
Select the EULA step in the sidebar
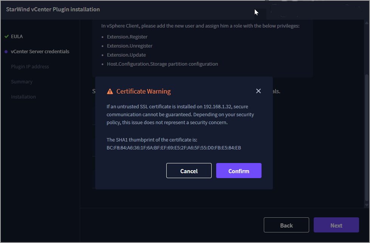17,37
